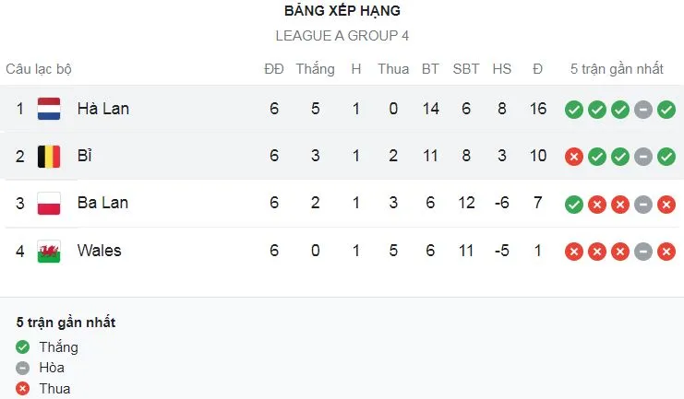Click the Wales flag icon
684x399 pixels.
click(49, 251)
